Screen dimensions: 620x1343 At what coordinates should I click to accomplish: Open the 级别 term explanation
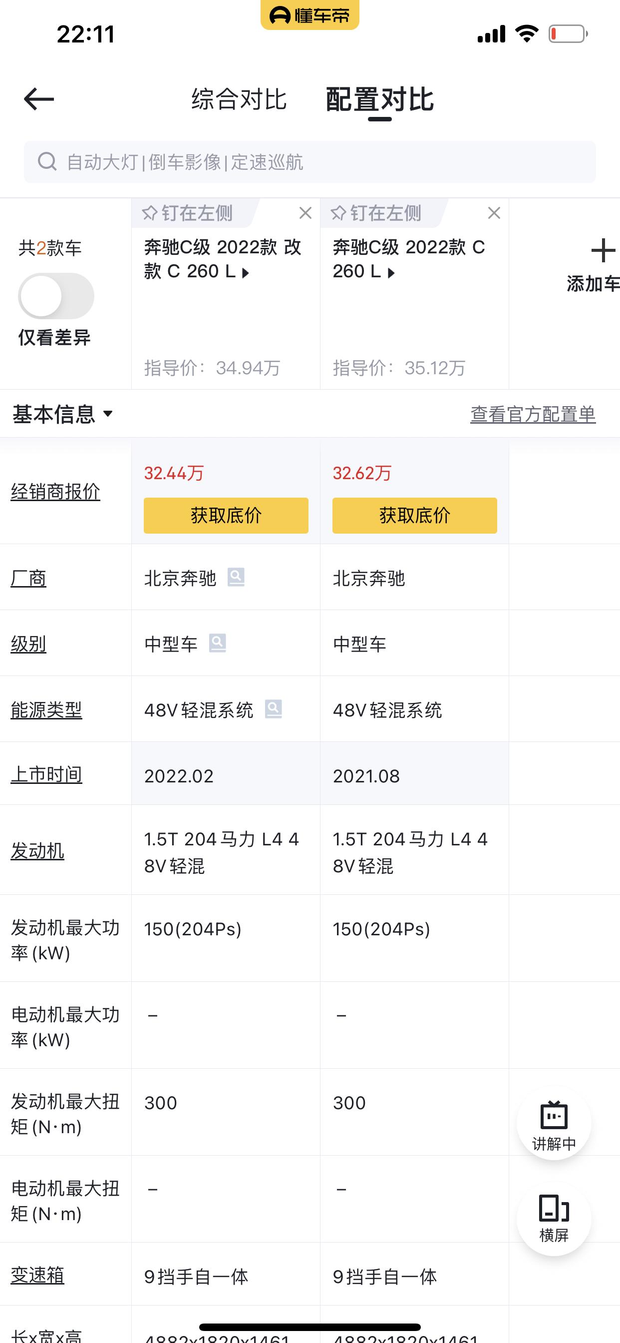(28, 644)
